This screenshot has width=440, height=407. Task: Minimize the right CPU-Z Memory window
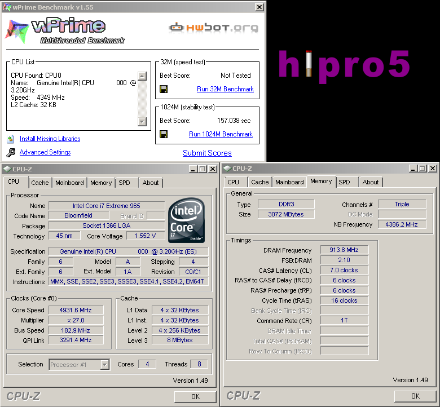(413, 169)
